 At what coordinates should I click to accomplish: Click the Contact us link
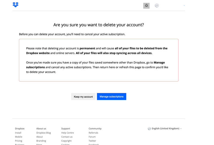(x=67, y=137)
